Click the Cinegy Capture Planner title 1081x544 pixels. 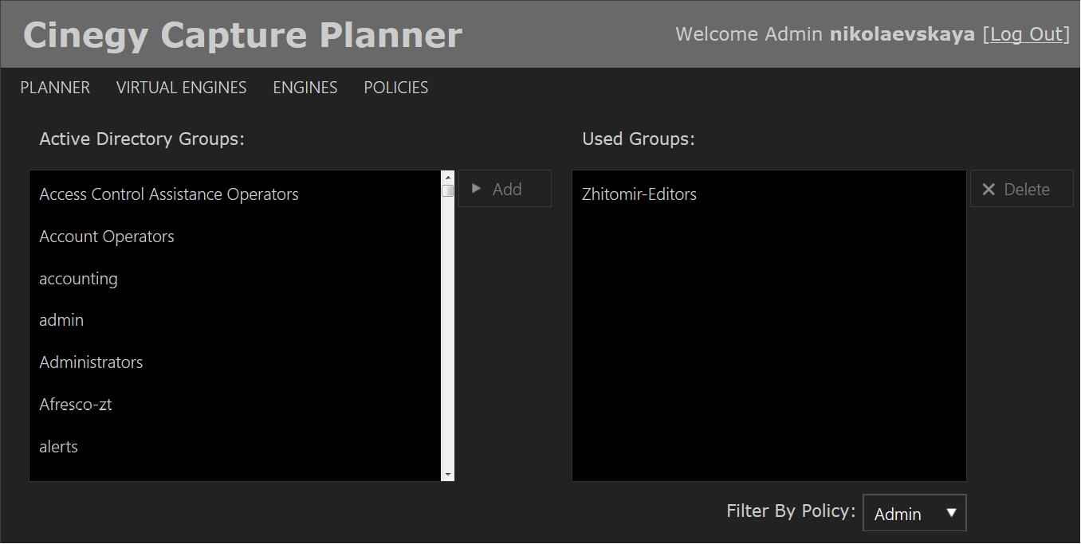(243, 35)
